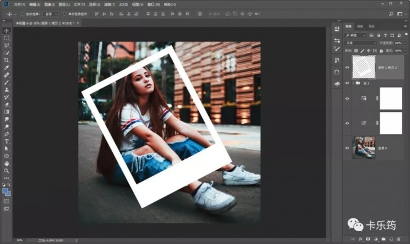Select the Eyedropper tool

pyautogui.click(x=6, y=67)
